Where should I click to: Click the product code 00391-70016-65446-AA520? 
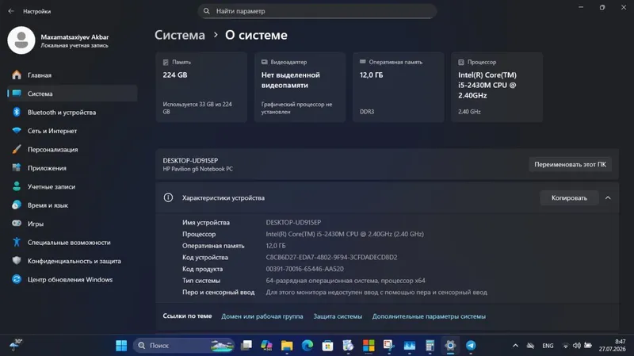305,269
